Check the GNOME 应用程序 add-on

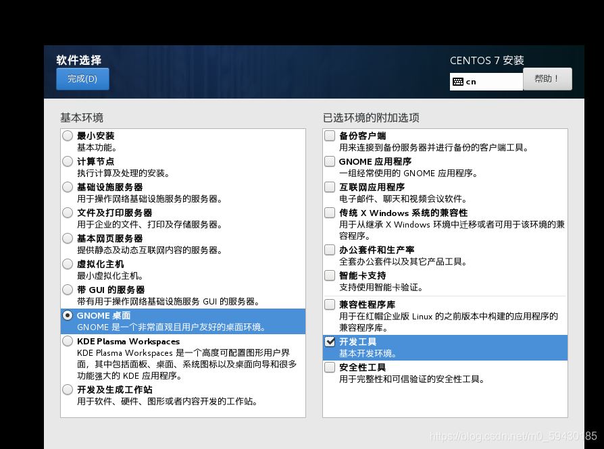point(330,161)
